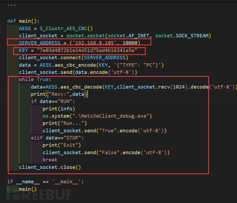This screenshot has height=203, width=237.
Task: Click the port number 10000
Action: 130,43
